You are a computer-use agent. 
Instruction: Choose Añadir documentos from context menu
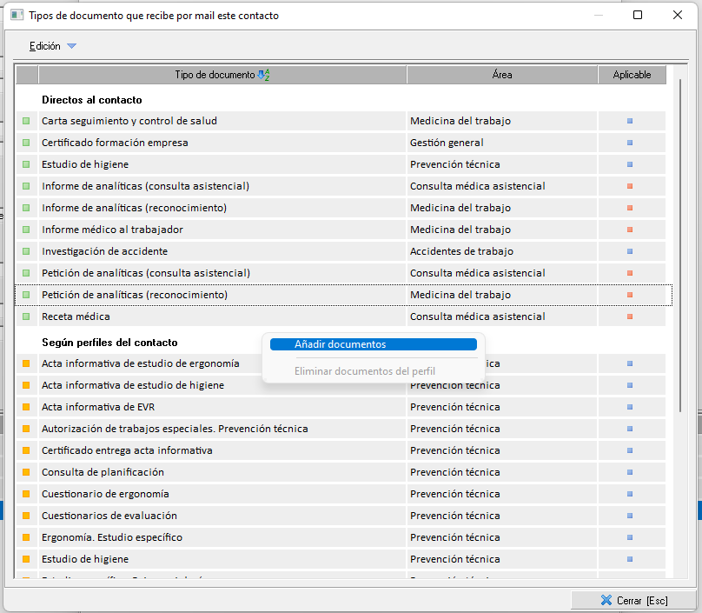tap(373, 344)
